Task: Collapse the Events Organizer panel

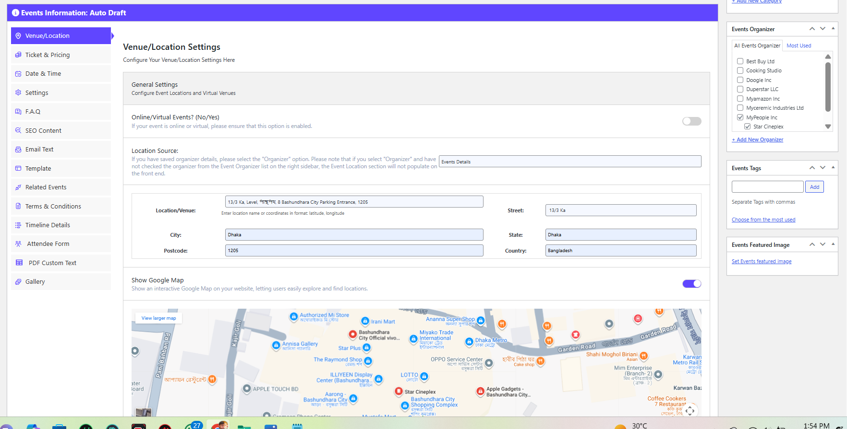Action: 833,29
